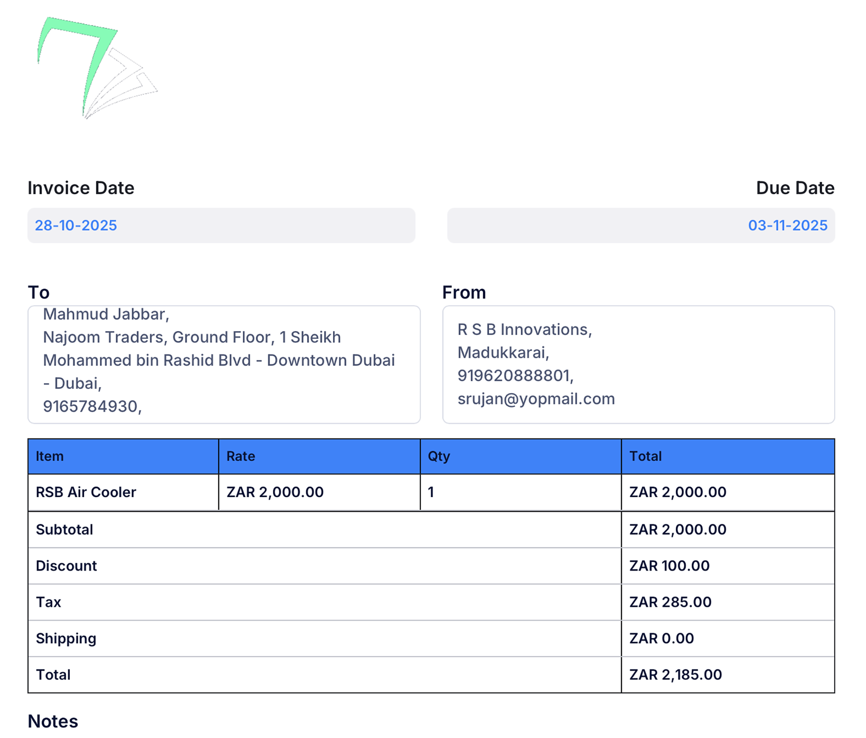The height and width of the screenshot is (738, 866).
Task: Open the Due Date field 03-11-2025
Action: pos(641,225)
